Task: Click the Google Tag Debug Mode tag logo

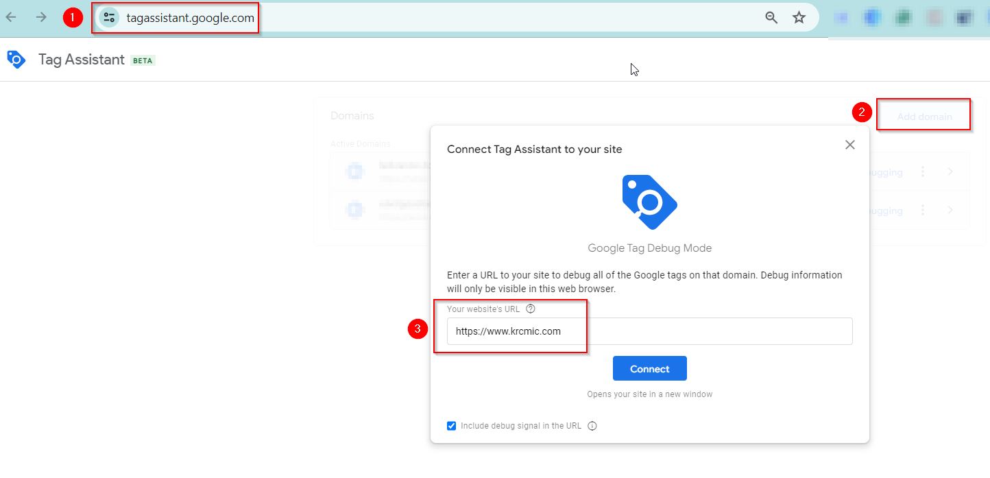Action: pos(649,201)
